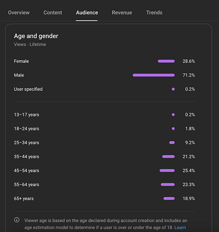This screenshot has height=232, width=219.
Task: Click the '45–54 years' label
Action: coord(26,170)
